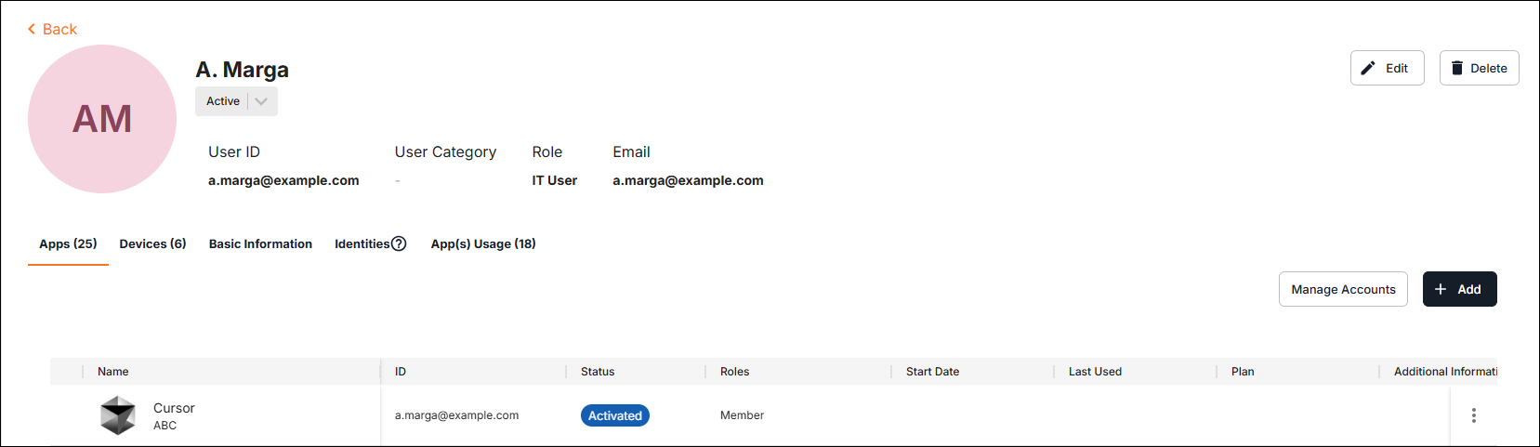
Task: Switch to the Devices (6) tab
Action: pos(152,244)
